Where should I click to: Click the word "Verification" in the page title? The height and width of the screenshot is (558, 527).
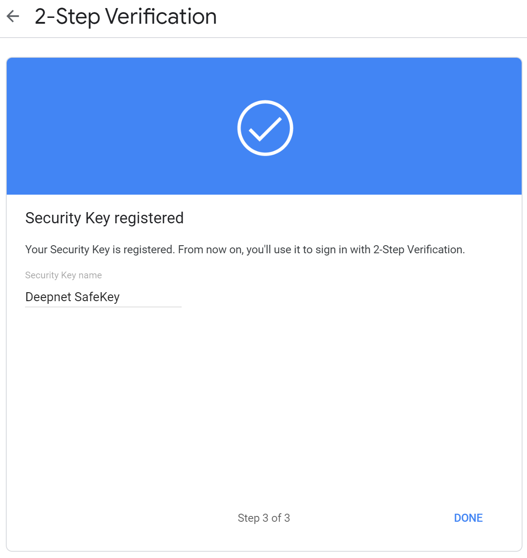[x=161, y=17]
